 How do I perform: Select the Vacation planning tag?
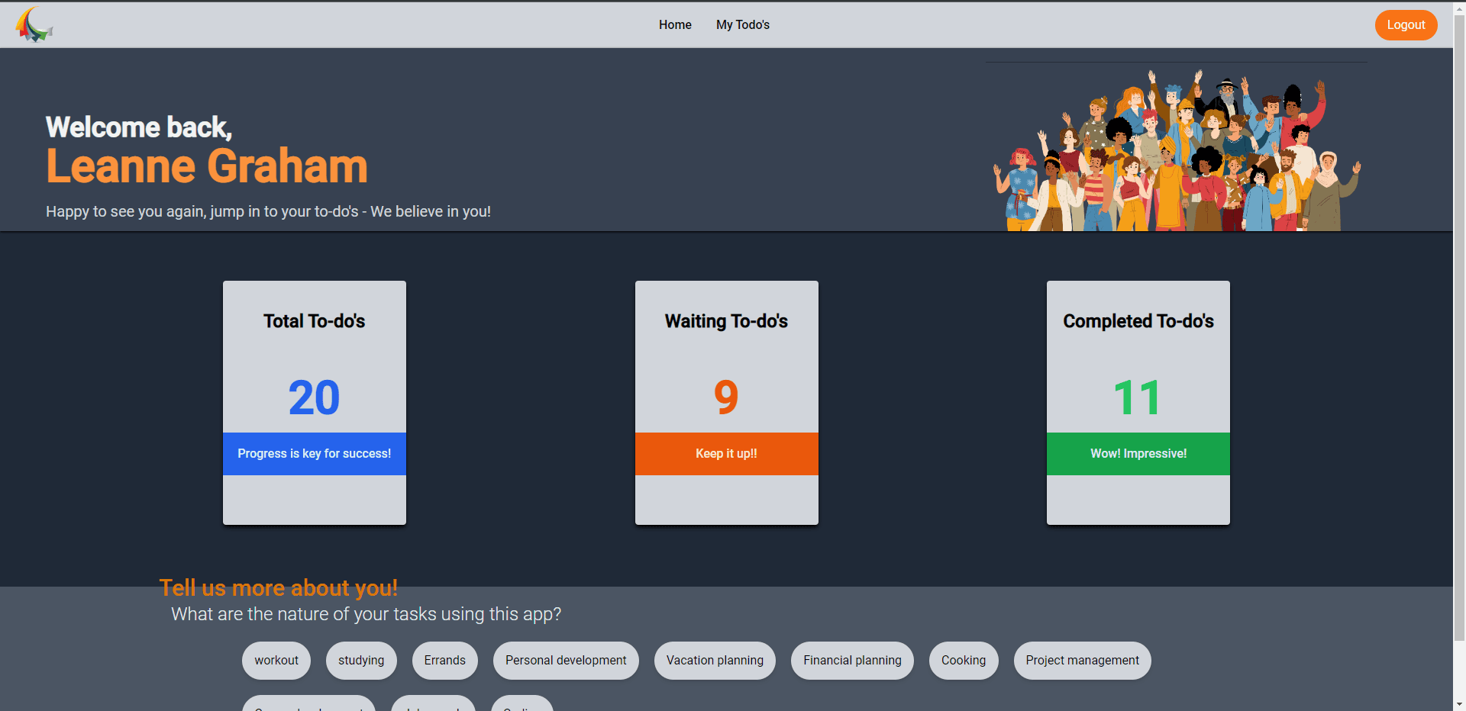coord(714,660)
